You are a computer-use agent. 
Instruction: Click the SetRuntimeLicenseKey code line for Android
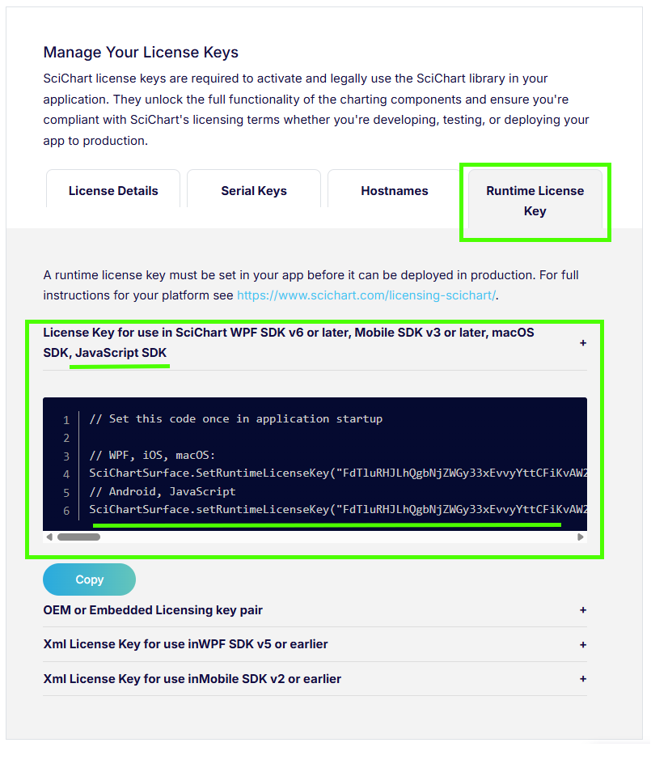(323, 508)
